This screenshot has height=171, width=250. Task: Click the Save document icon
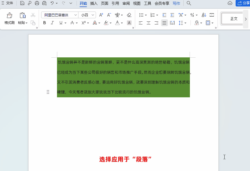[x=22, y=3]
